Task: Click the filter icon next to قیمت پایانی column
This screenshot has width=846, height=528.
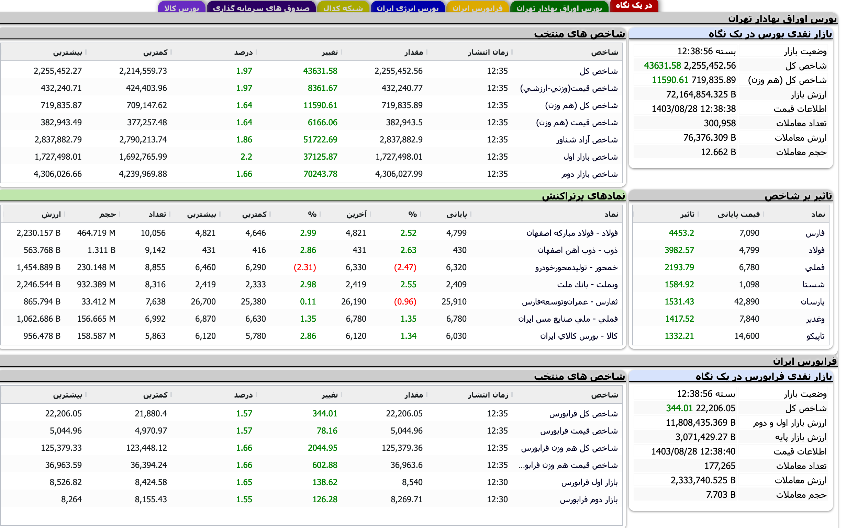Action: point(764,214)
